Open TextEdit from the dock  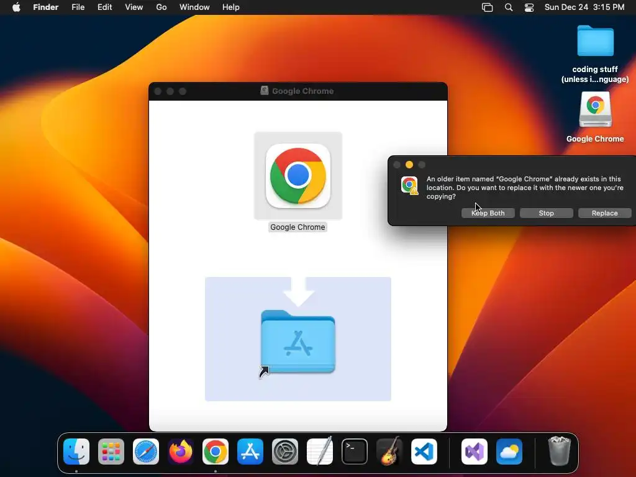(320, 452)
